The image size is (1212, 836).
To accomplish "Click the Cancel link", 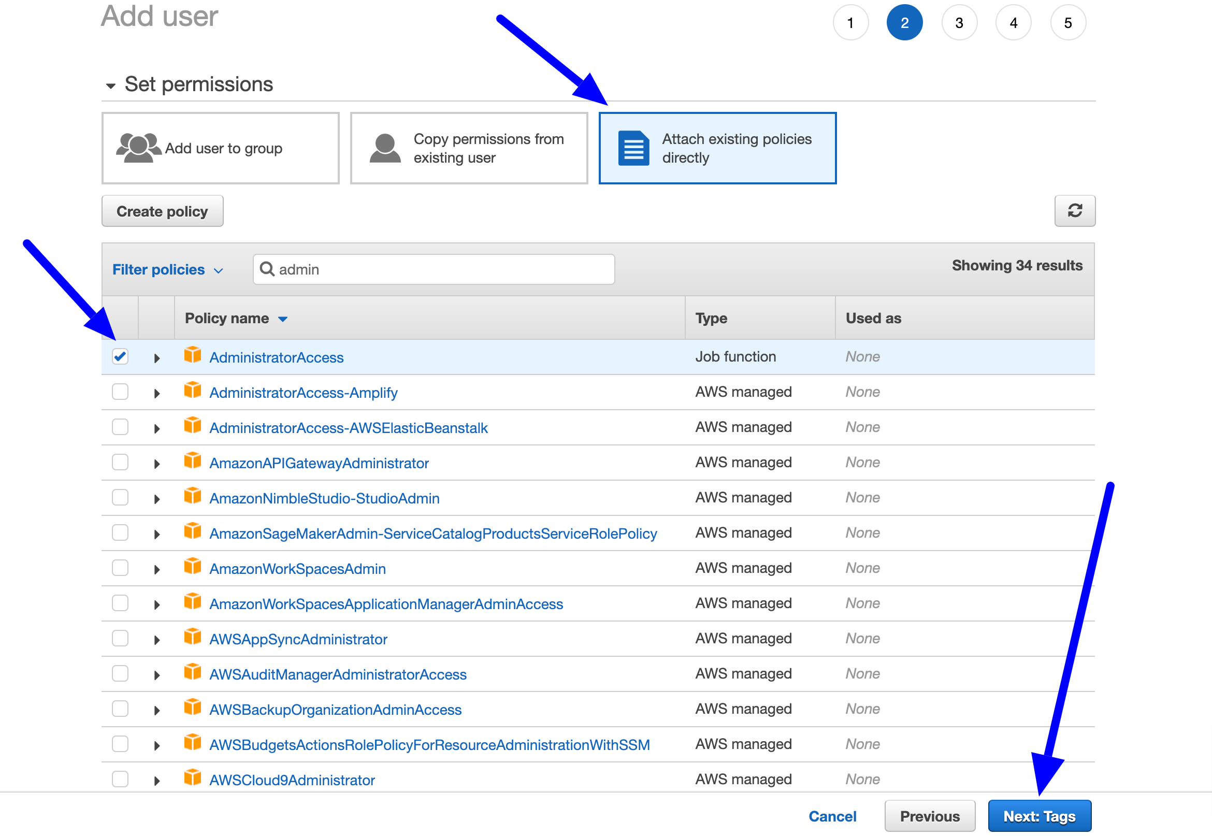I will [x=832, y=816].
